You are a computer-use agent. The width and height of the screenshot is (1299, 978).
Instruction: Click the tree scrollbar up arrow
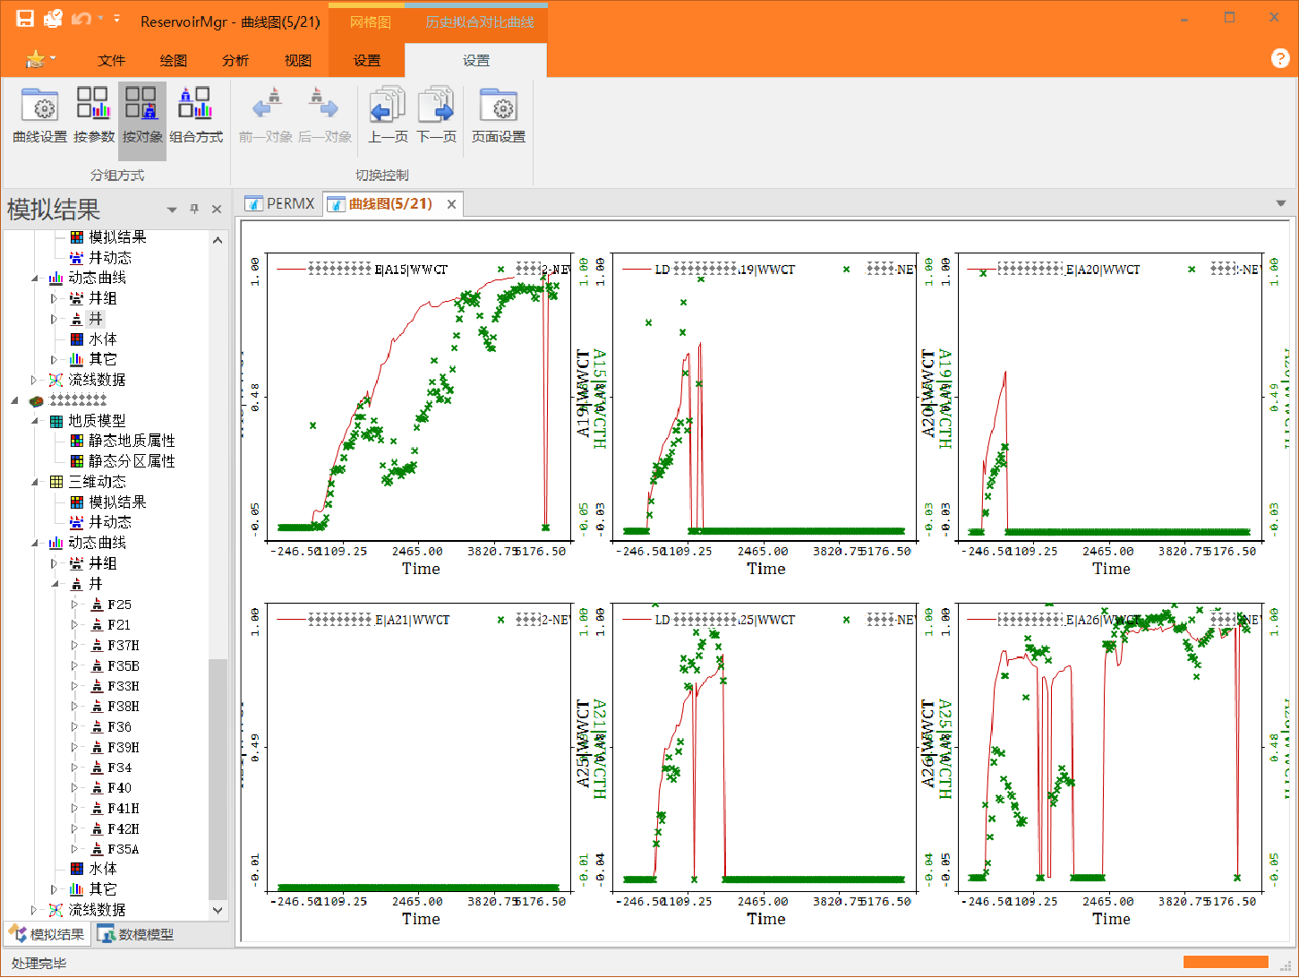pos(217,240)
